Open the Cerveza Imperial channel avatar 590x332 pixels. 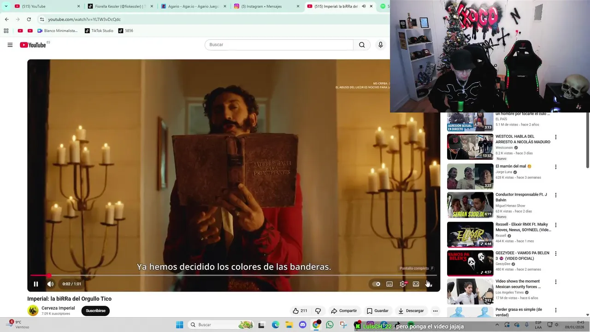33,311
